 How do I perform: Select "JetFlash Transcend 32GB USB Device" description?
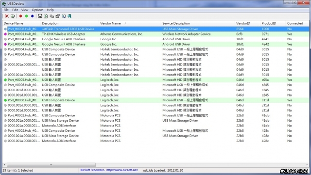[x=68, y=29]
